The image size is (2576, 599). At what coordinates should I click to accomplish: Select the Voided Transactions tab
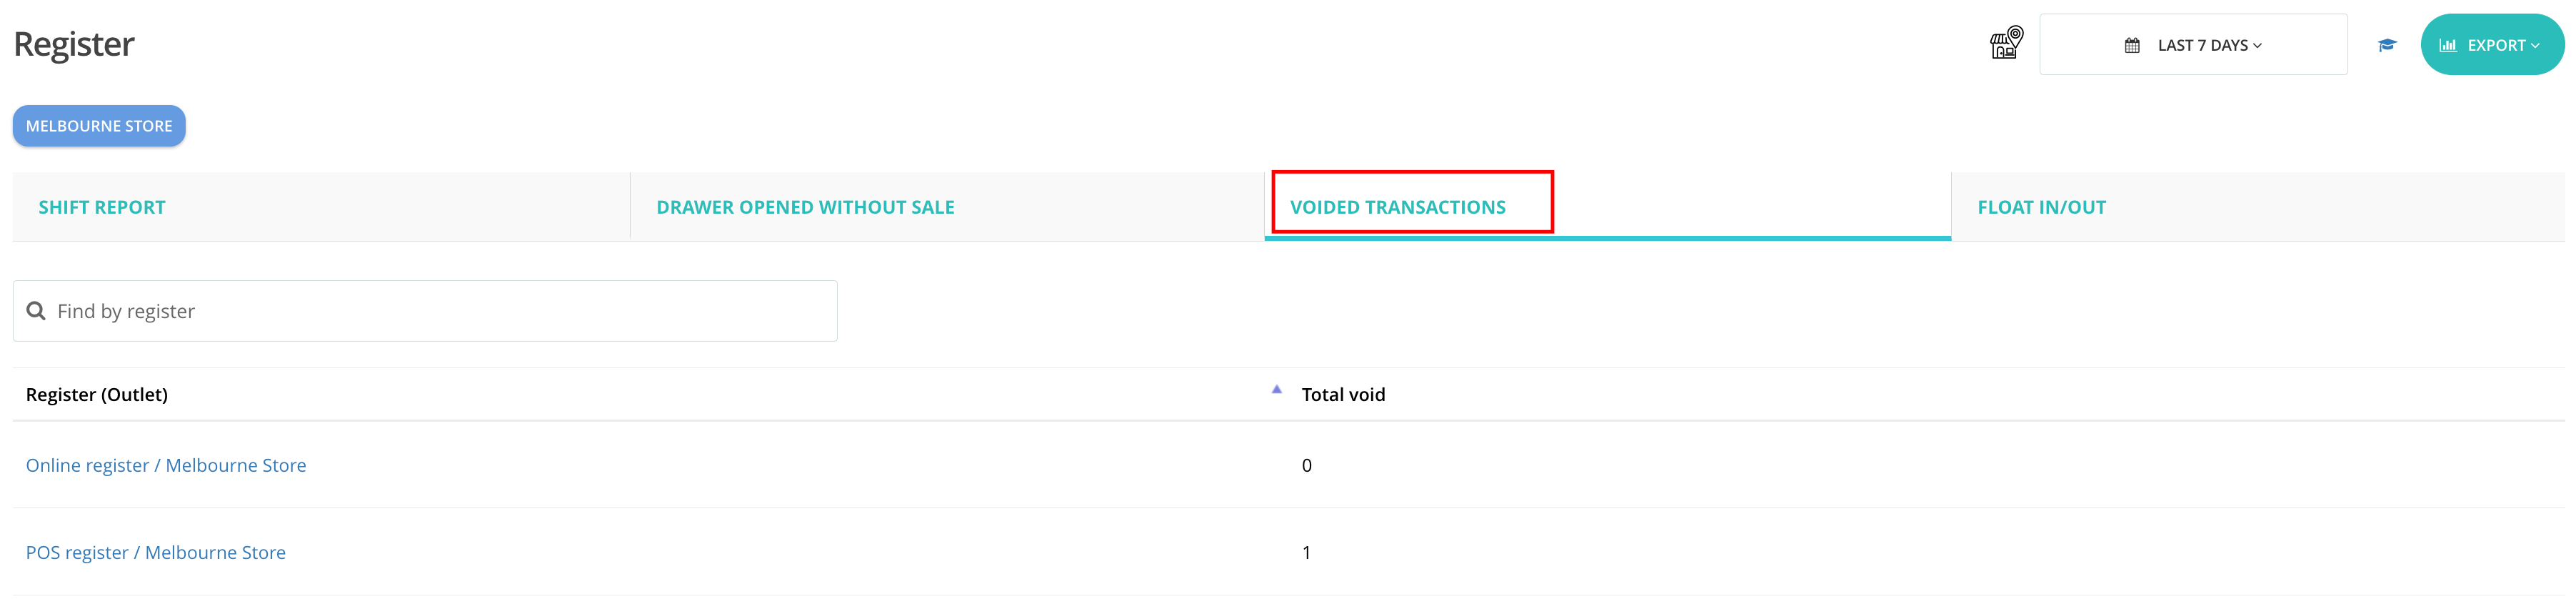tap(1397, 207)
